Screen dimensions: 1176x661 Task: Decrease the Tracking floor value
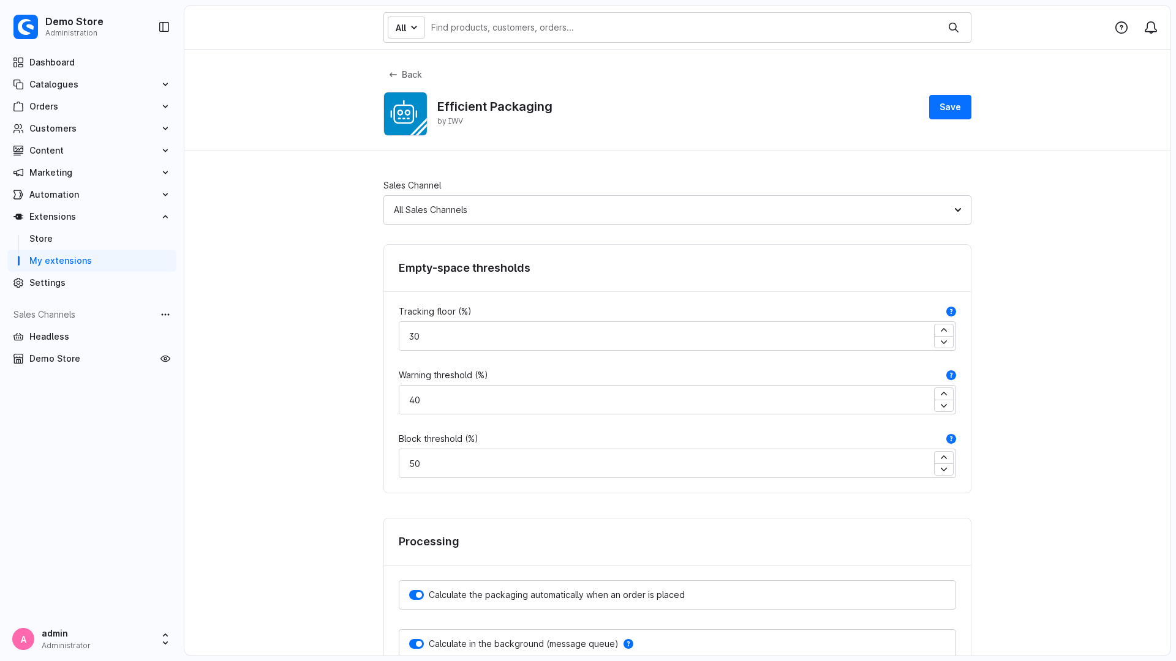coord(944,342)
